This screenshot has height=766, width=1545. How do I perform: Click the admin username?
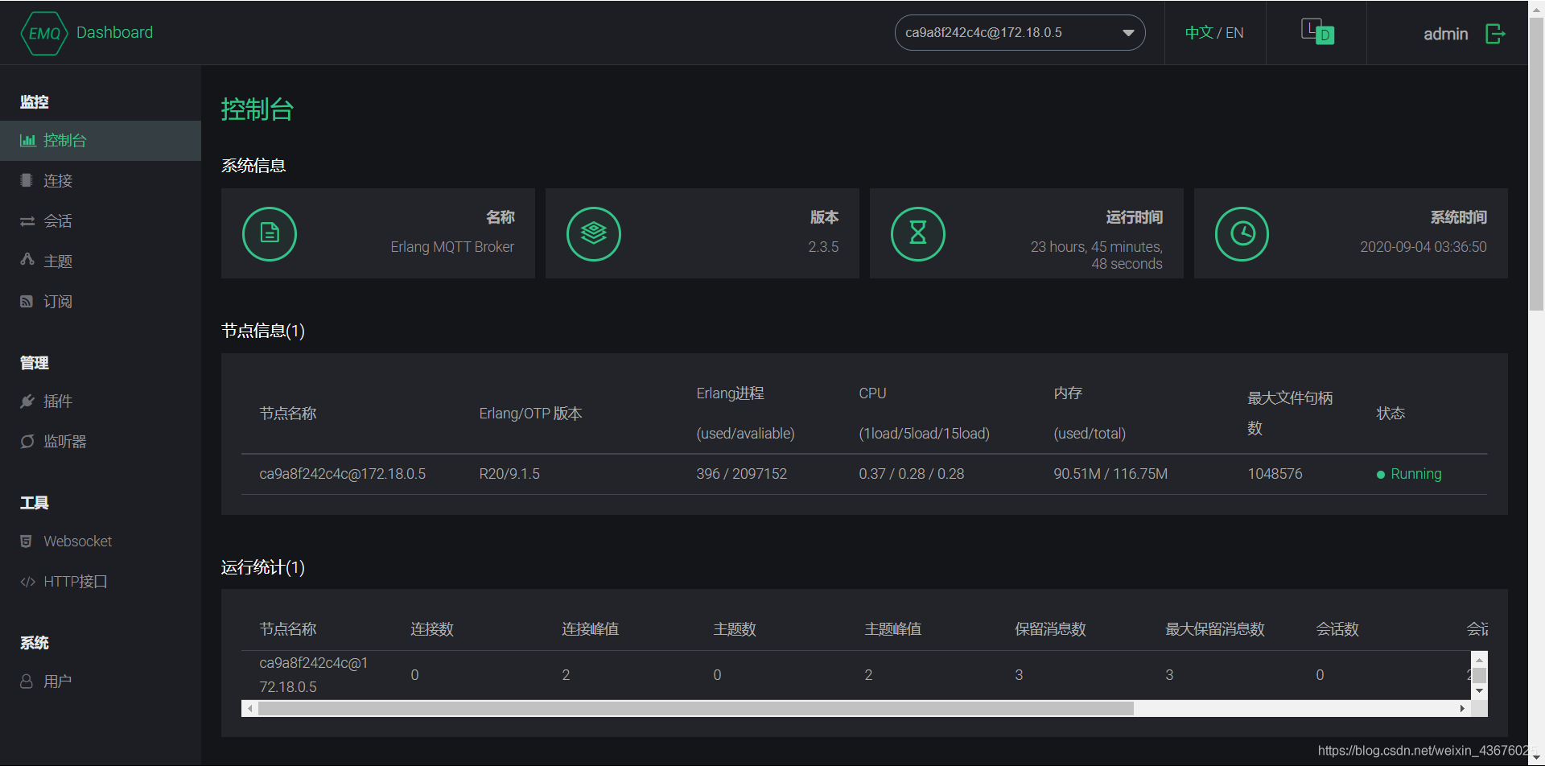click(x=1446, y=34)
